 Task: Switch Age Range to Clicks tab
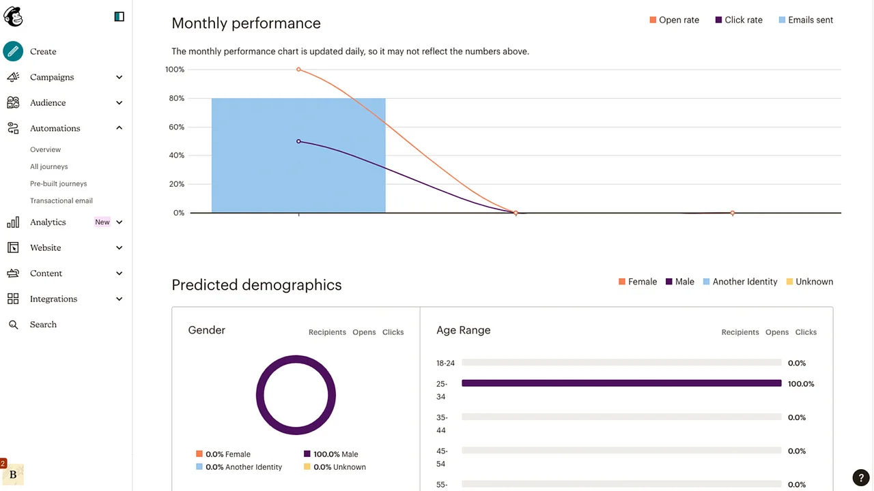806,332
